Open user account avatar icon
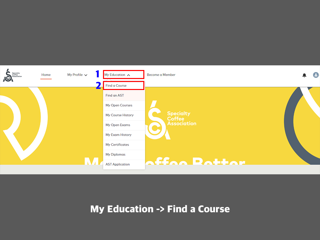This screenshot has height=240, width=320. click(x=316, y=75)
